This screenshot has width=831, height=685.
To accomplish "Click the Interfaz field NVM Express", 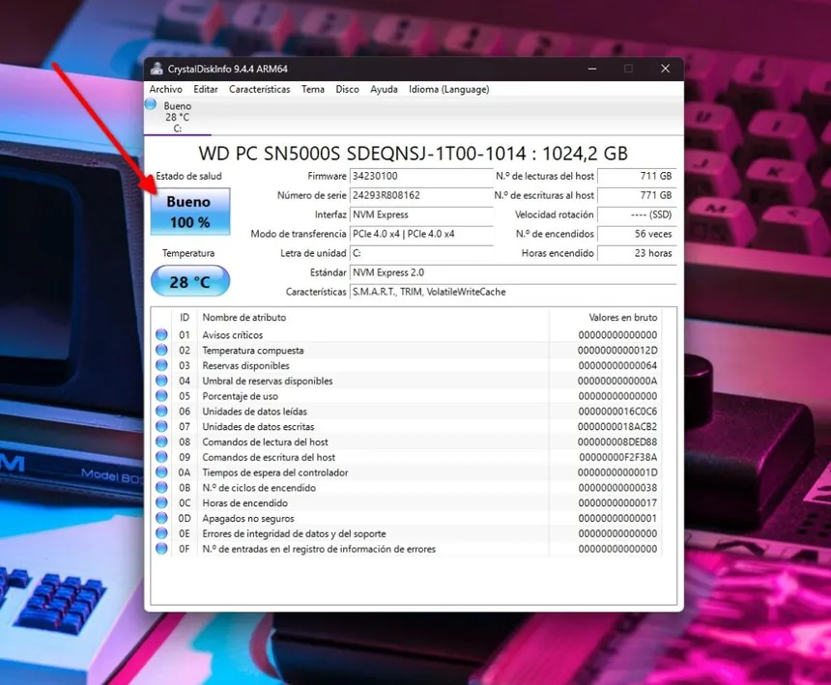I will tap(421, 214).
